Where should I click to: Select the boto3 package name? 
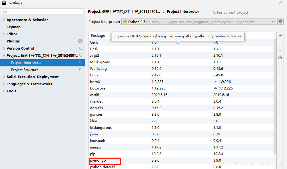click(95, 82)
